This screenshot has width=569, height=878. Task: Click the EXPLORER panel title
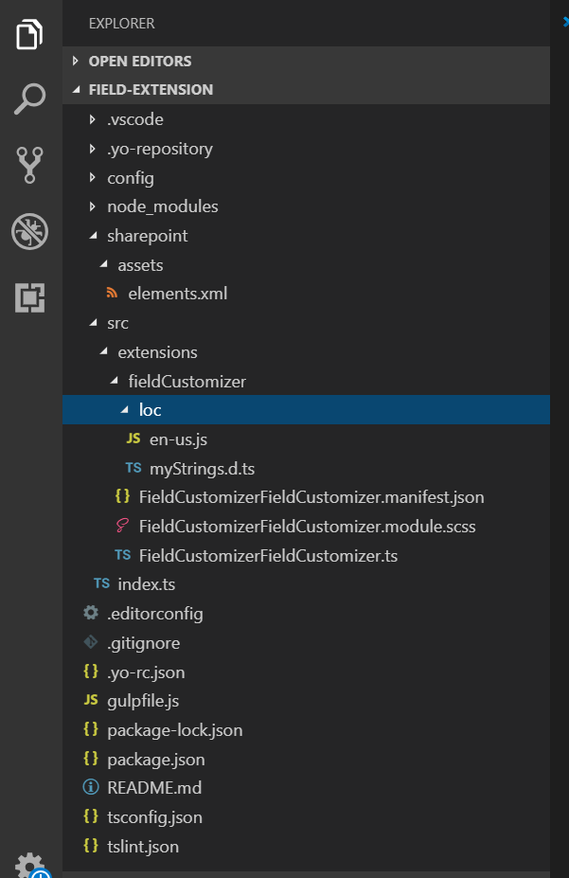[x=121, y=23]
